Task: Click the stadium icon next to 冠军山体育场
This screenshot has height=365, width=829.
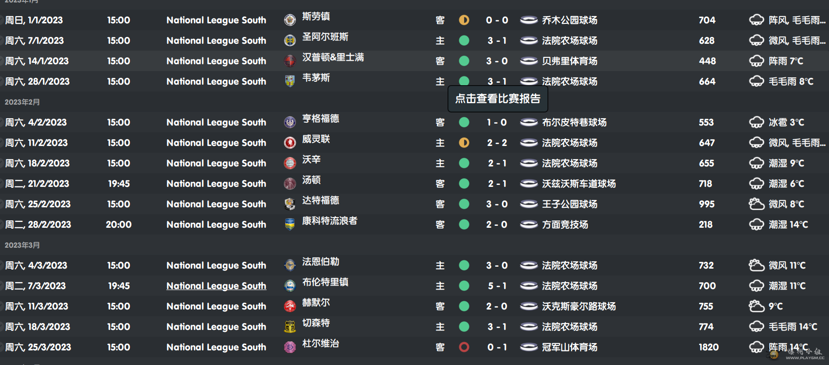Action: point(529,347)
